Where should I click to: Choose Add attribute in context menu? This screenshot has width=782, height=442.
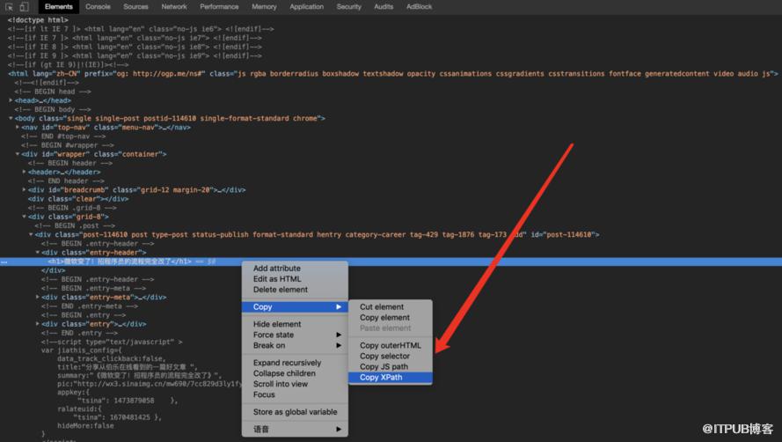(x=295, y=269)
